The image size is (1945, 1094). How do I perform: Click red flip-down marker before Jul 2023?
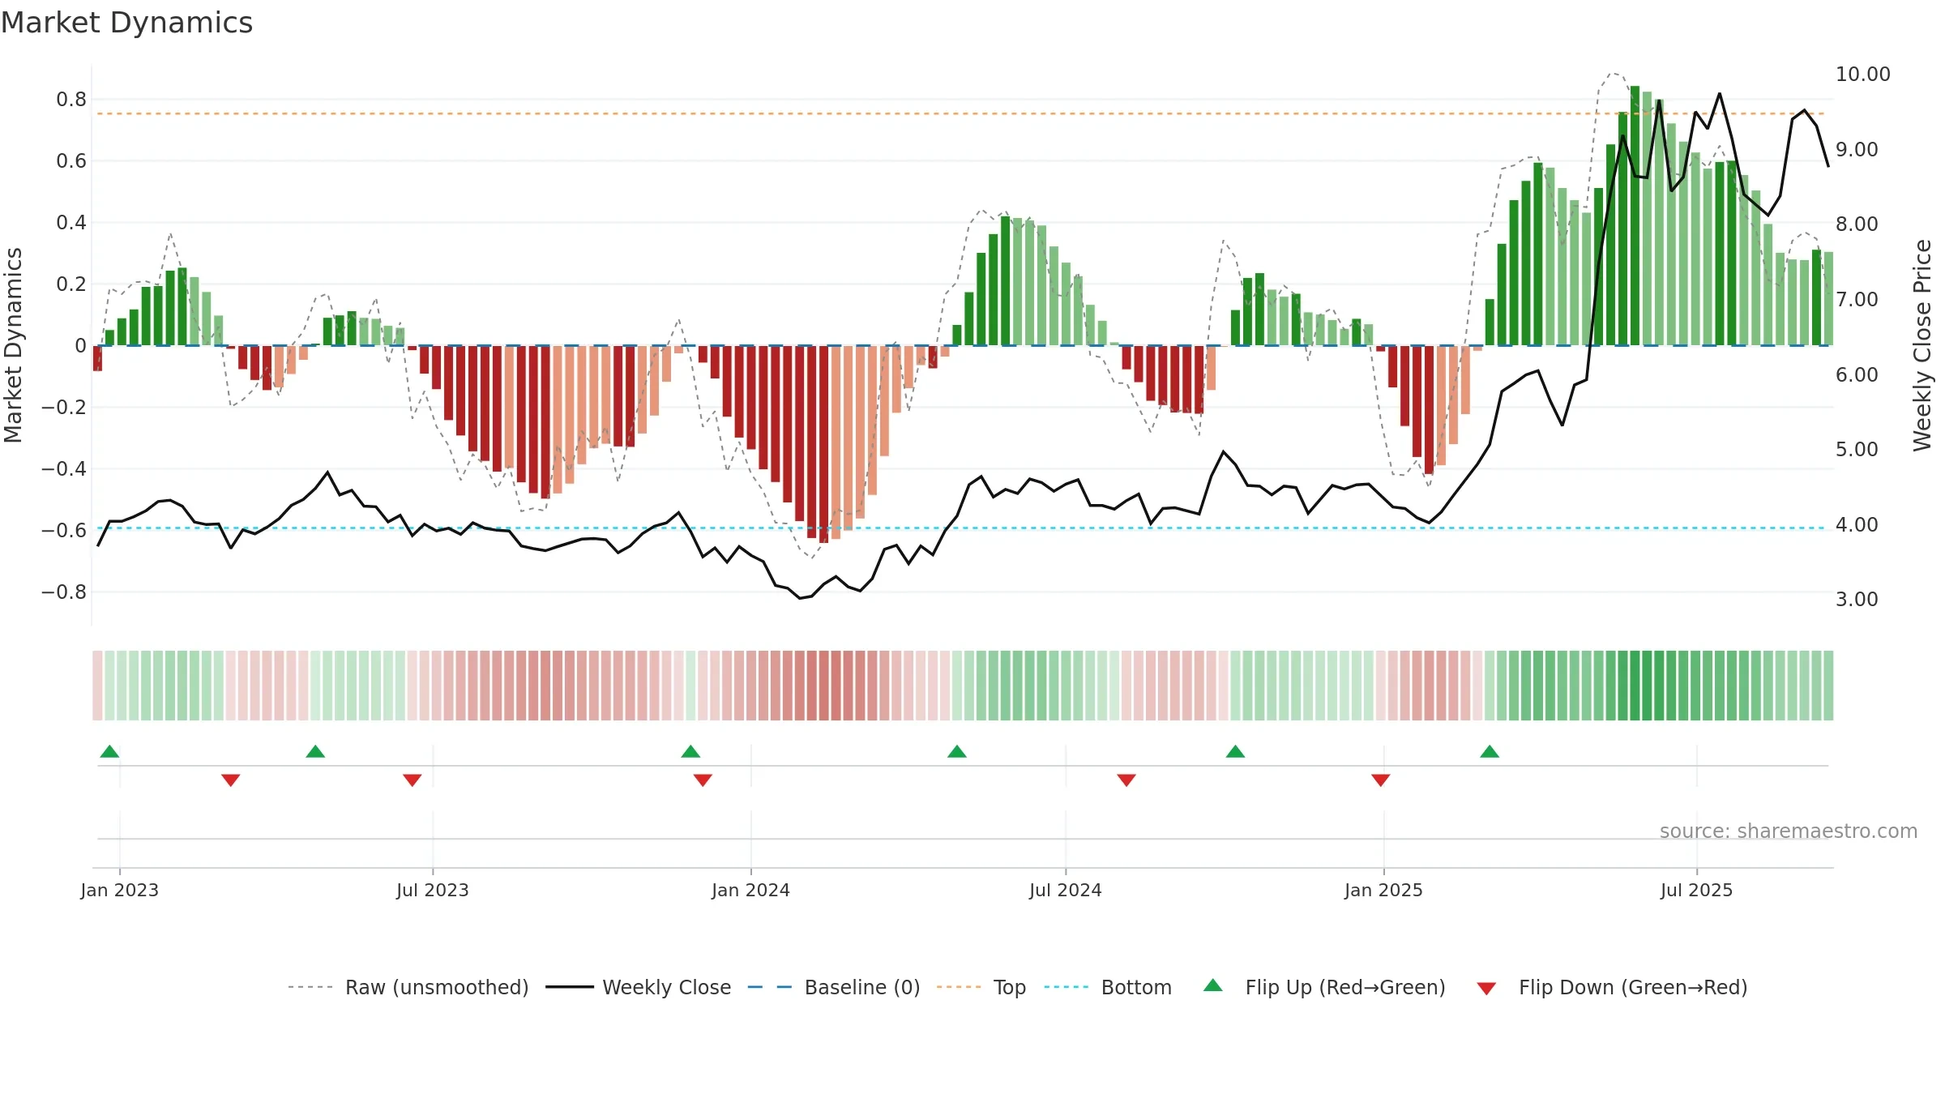point(413,780)
